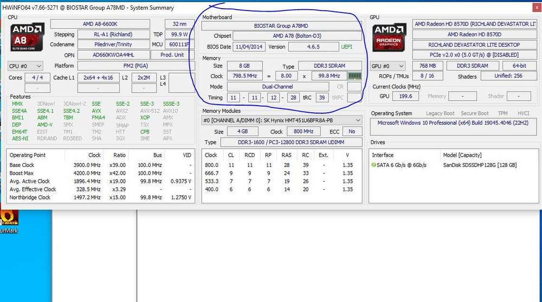Open the CPU #0 selector dropdown
The width and height of the screenshot is (542, 302).
coord(25,66)
